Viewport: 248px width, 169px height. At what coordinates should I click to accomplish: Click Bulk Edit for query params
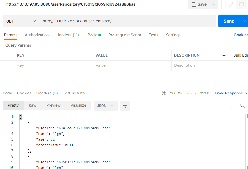240,55
